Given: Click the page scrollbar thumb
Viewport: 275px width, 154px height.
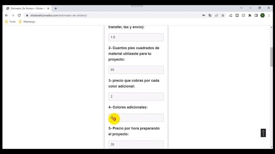Looking at the screenshot, I should 271,57.
